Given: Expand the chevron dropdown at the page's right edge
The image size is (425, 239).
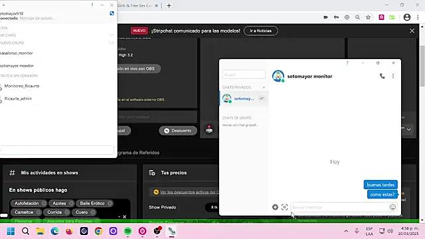Looking at the screenshot, I should [x=409, y=129].
